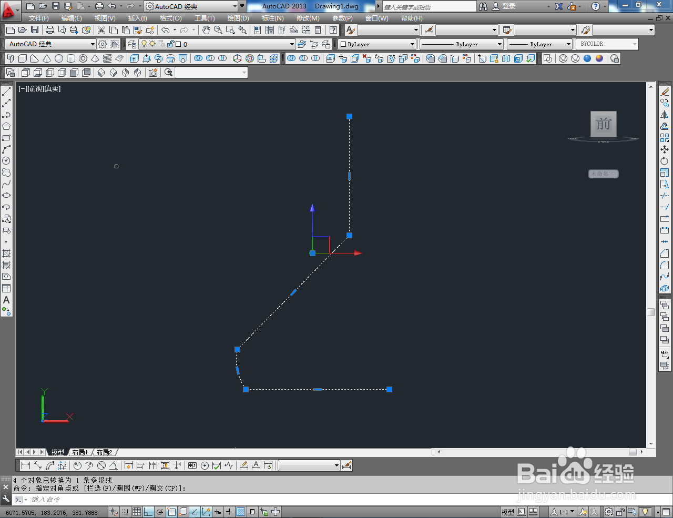Click the ViewCube 前 face
This screenshot has width=673, height=518.
[603, 124]
